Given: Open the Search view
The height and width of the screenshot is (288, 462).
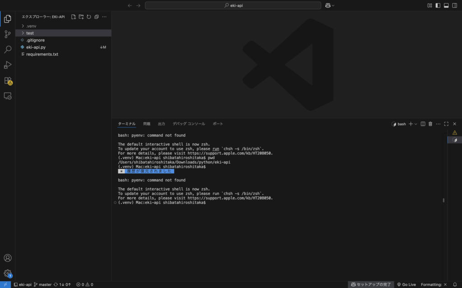Looking at the screenshot, I should coord(8,49).
